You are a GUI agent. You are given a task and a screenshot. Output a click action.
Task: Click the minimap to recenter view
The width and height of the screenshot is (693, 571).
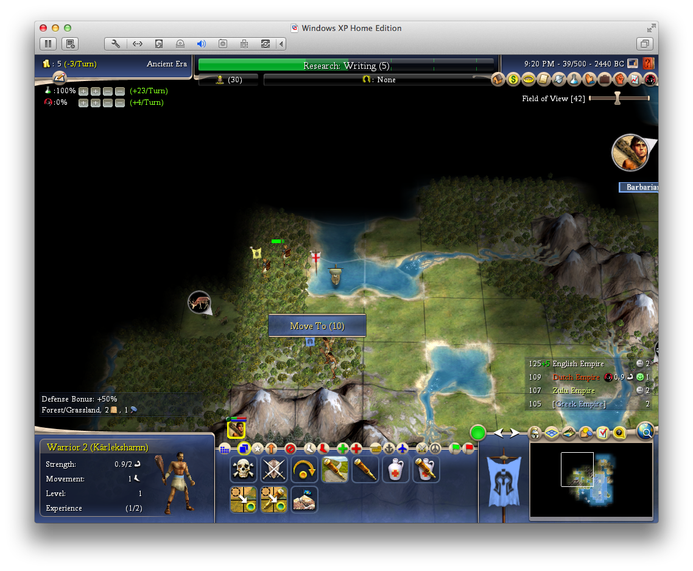tap(591, 480)
